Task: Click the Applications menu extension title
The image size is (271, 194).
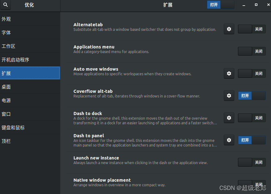Action: 94,47
